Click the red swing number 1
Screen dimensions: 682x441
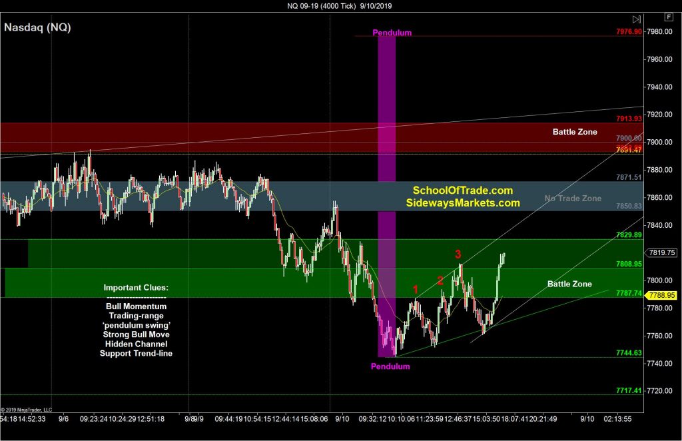416,290
